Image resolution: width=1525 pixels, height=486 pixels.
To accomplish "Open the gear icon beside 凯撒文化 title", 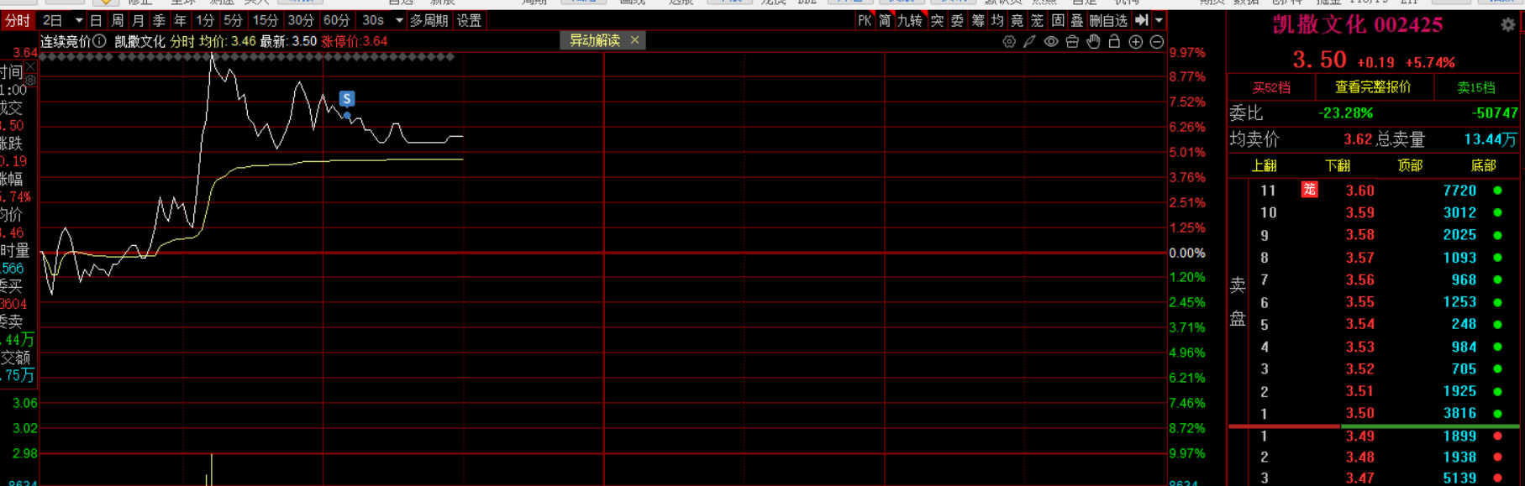I will [x=1508, y=25].
